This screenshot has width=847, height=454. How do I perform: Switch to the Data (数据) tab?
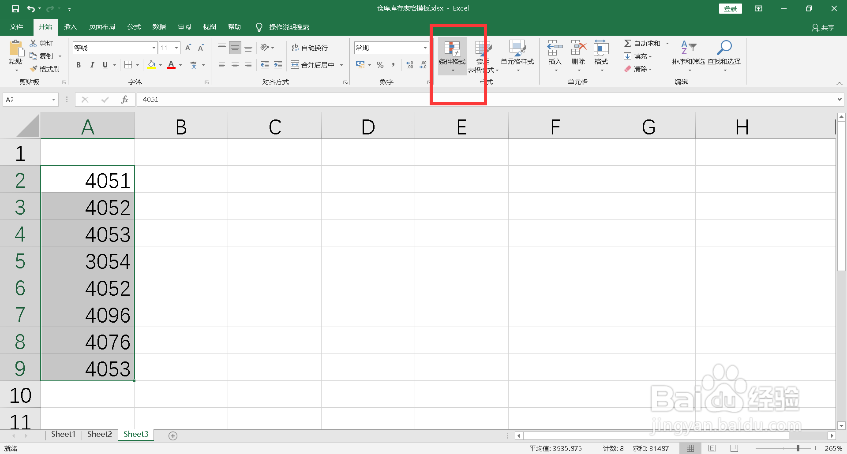[159, 27]
